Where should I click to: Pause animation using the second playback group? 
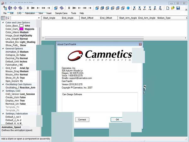coord(69,8)
